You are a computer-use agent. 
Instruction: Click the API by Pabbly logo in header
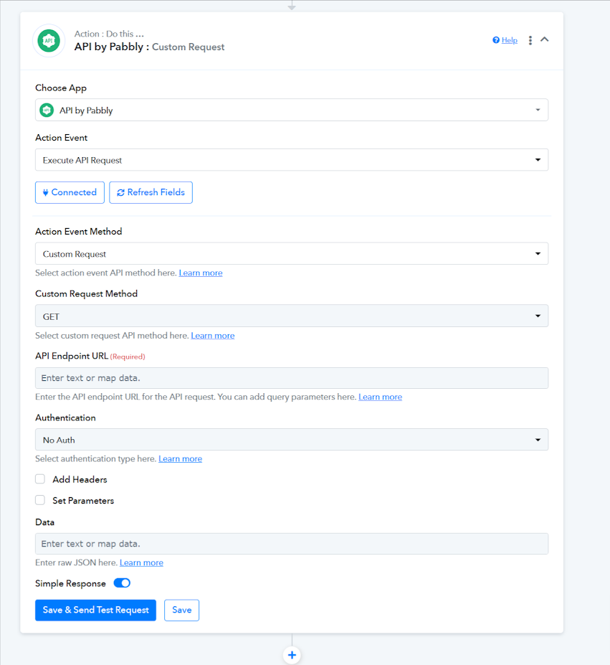pyautogui.click(x=49, y=41)
